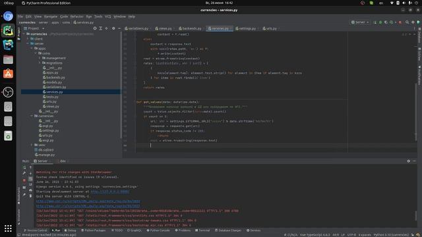Open manage.py in the project tree

(45, 155)
